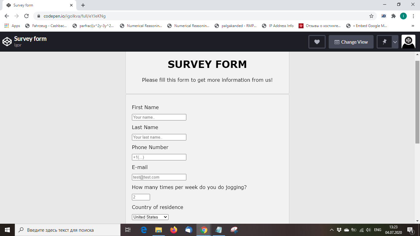
Task: Expand hidden icons in the system tray
Action: (x=331, y=230)
